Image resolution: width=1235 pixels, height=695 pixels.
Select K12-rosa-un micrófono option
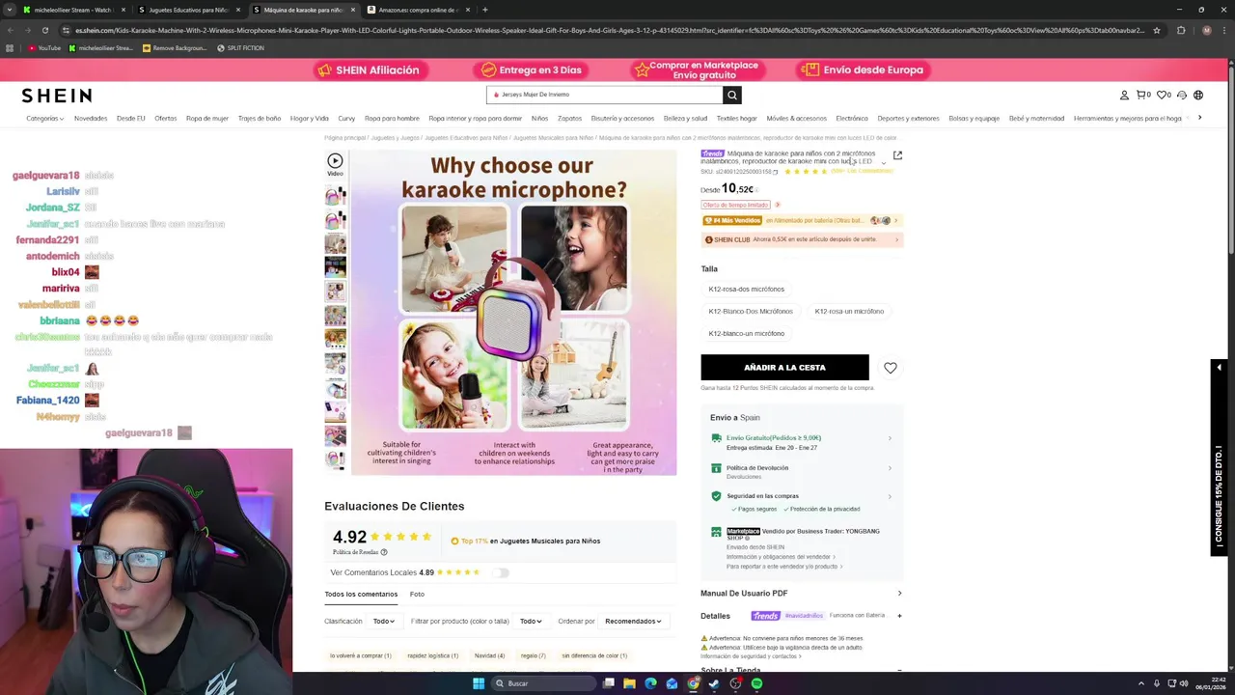click(x=849, y=311)
